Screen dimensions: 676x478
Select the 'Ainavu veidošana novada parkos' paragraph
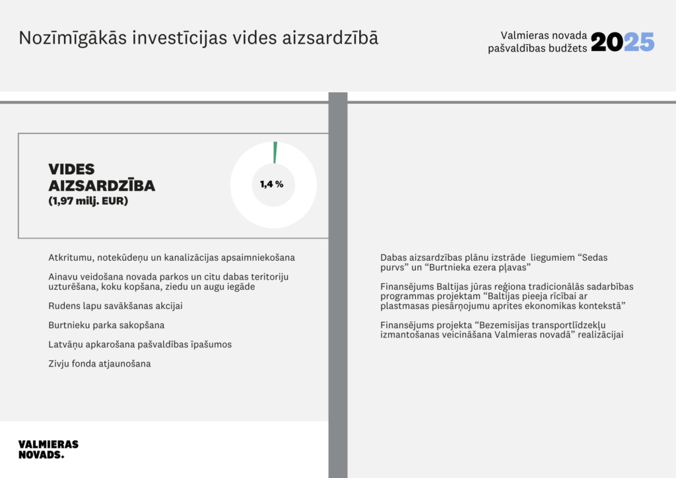point(168,281)
